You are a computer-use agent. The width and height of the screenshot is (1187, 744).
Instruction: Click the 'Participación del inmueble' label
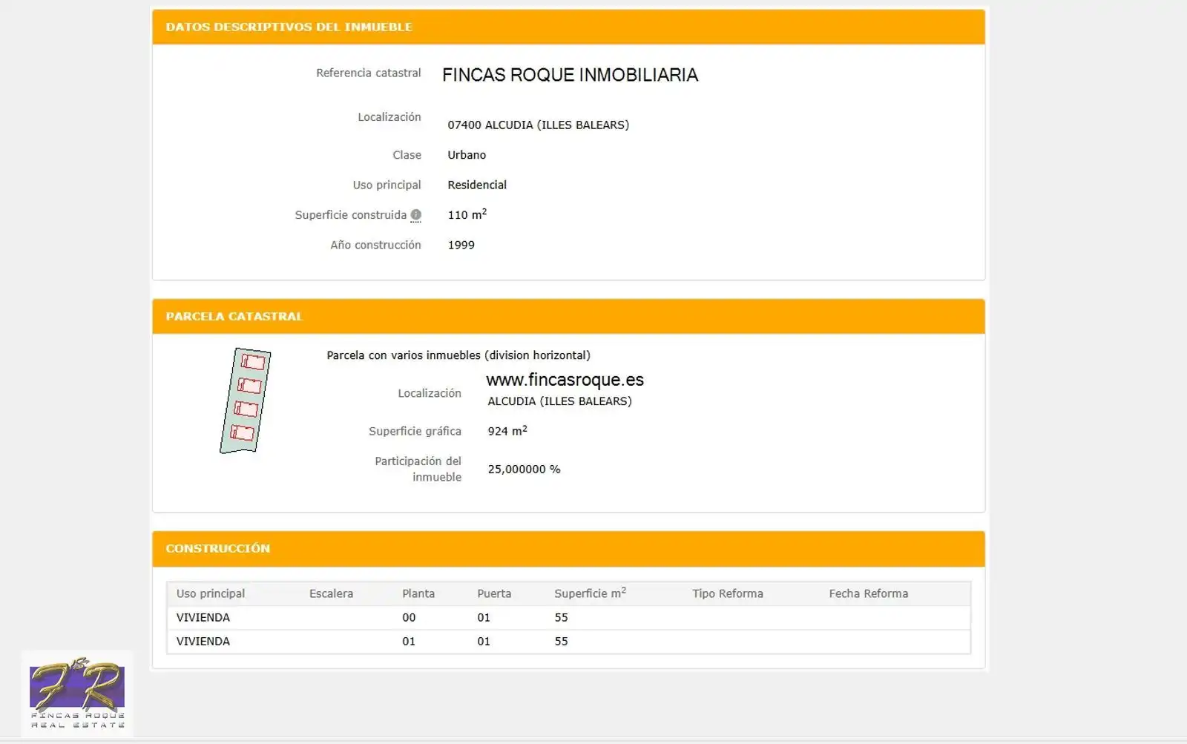(418, 469)
